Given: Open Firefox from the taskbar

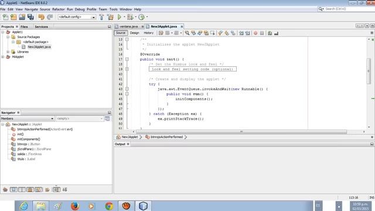Looking at the screenshot, I should (x=75, y=206).
